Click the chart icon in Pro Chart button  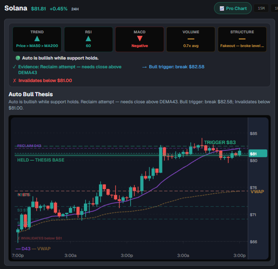pyautogui.click(x=221, y=8)
